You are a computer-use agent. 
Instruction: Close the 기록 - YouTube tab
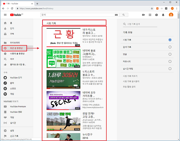tap(32, 4)
